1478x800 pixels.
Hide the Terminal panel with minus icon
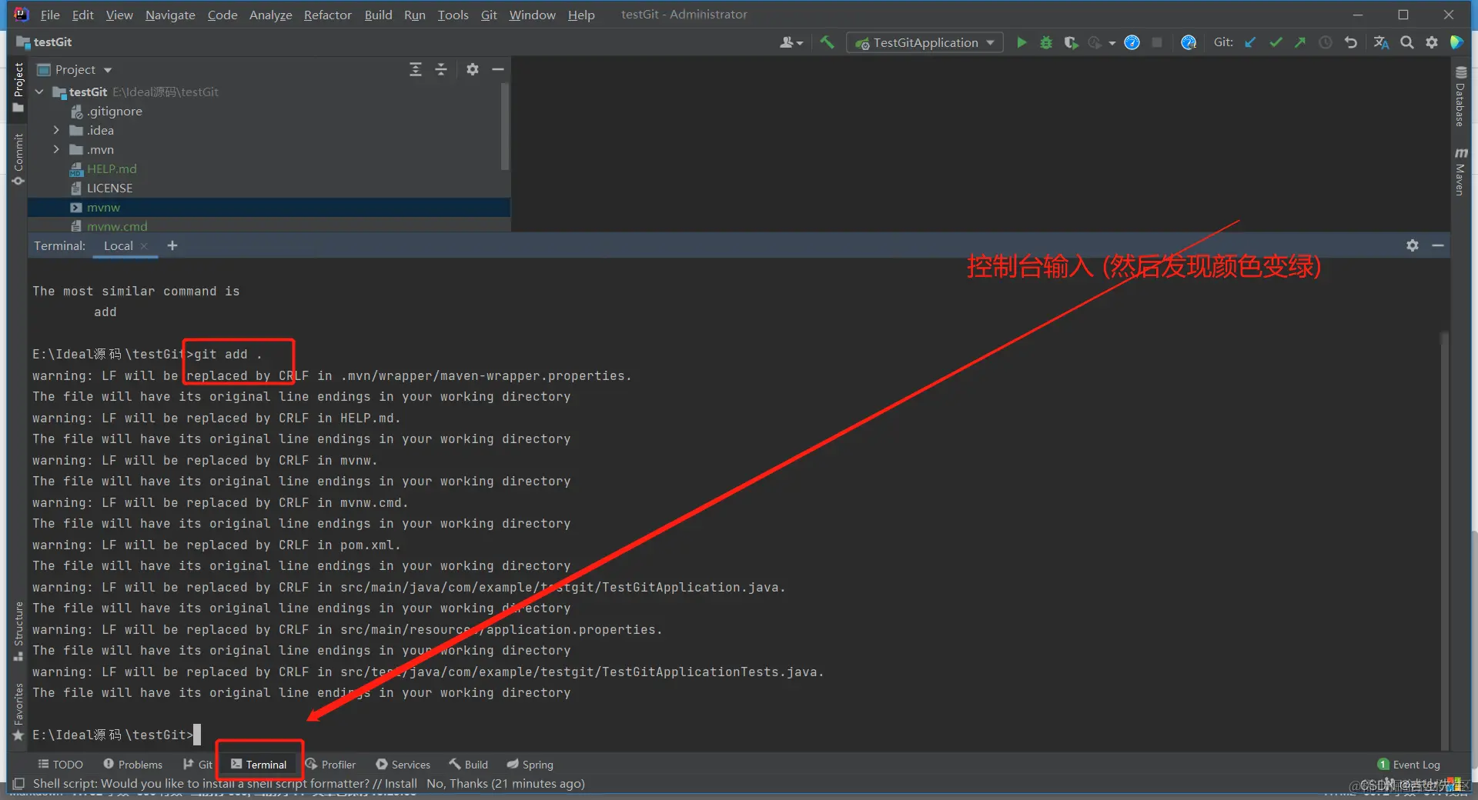point(1437,245)
